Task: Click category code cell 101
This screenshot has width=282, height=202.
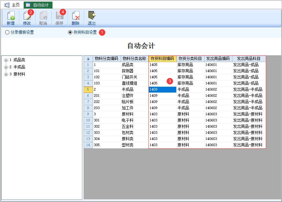Action: pos(107,71)
